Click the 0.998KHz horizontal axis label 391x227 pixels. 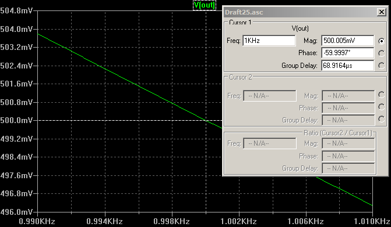point(171,221)
